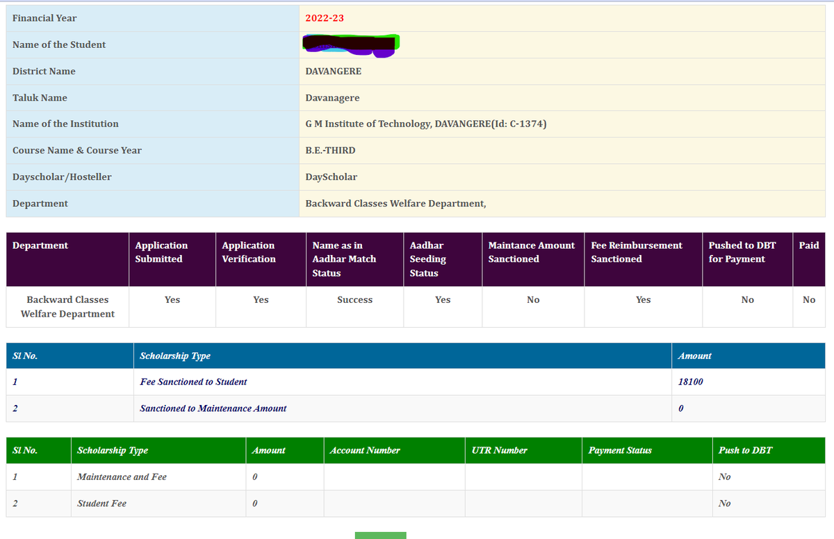Screen dimensions: 834x539
Task: Click the green button below the tables
Action: coord(380,535)
